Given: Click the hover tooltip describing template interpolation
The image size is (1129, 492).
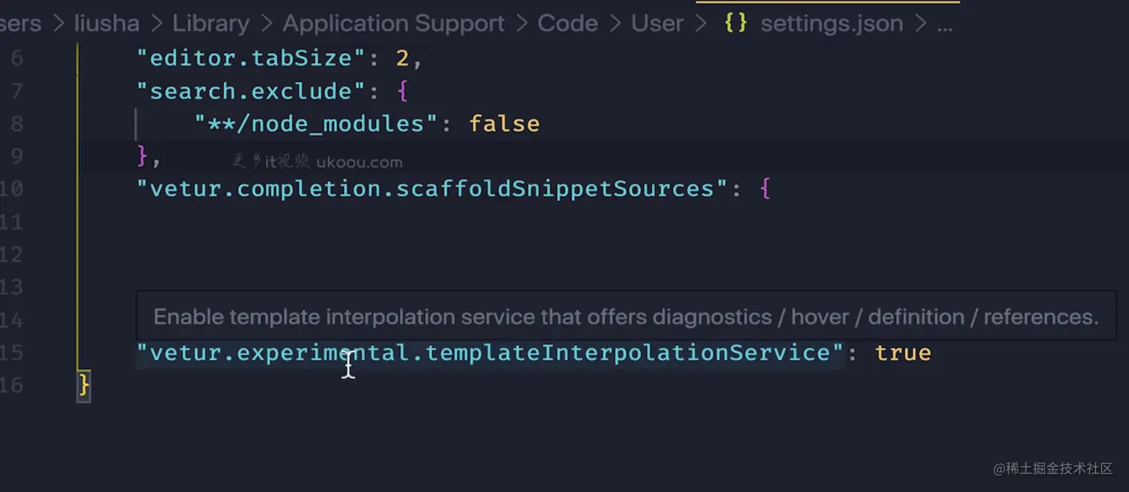Looking at the screenshot, I should coord(626,317).
